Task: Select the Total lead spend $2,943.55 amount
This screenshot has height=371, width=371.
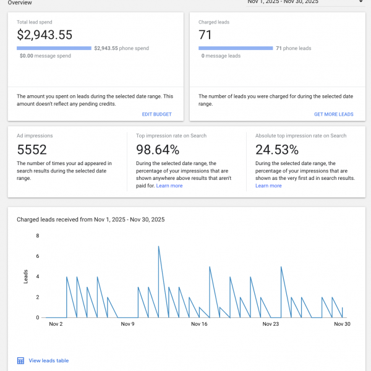Action: point(45,35)
